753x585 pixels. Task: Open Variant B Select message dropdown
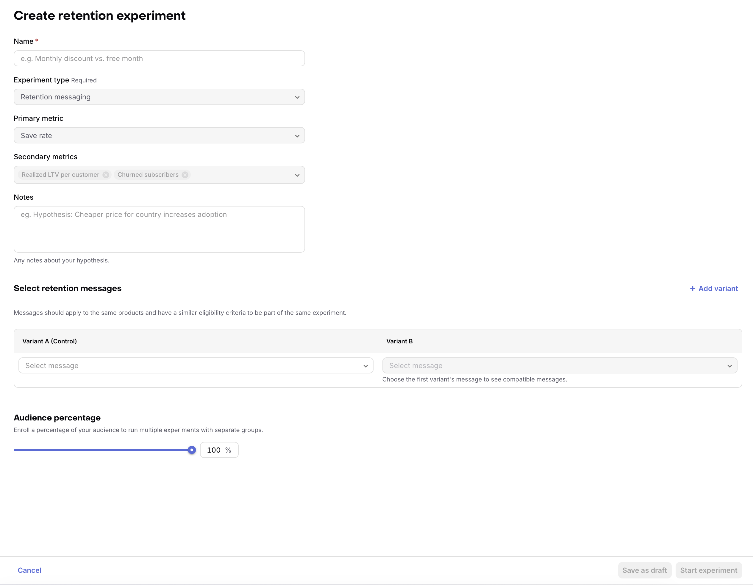pos(560,365)
